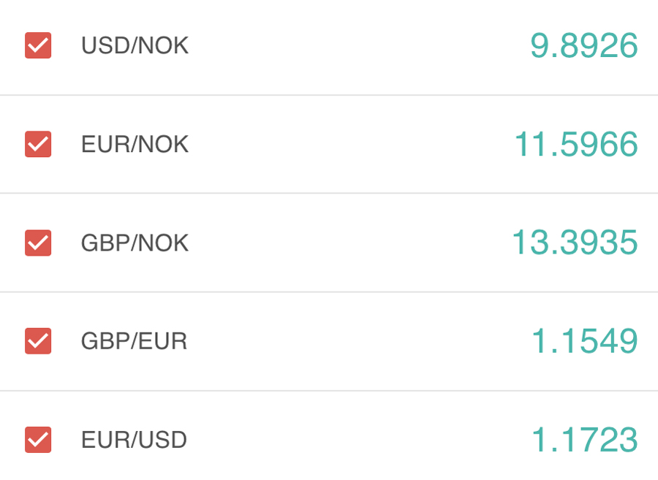The width and height of the screenshot is (658, 480).
Task: Deselect the EUR/USD checkbox
Action: (x=38, y=439)
